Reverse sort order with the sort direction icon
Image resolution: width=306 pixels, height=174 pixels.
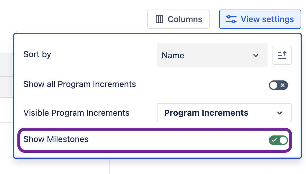282,55
